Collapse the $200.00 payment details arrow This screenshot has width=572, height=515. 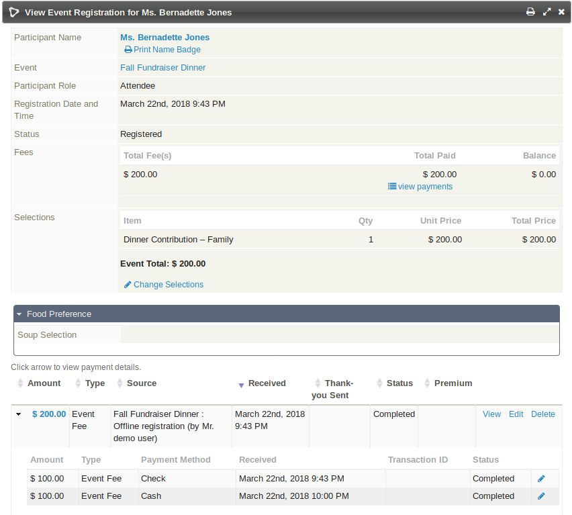click(19, 414)
